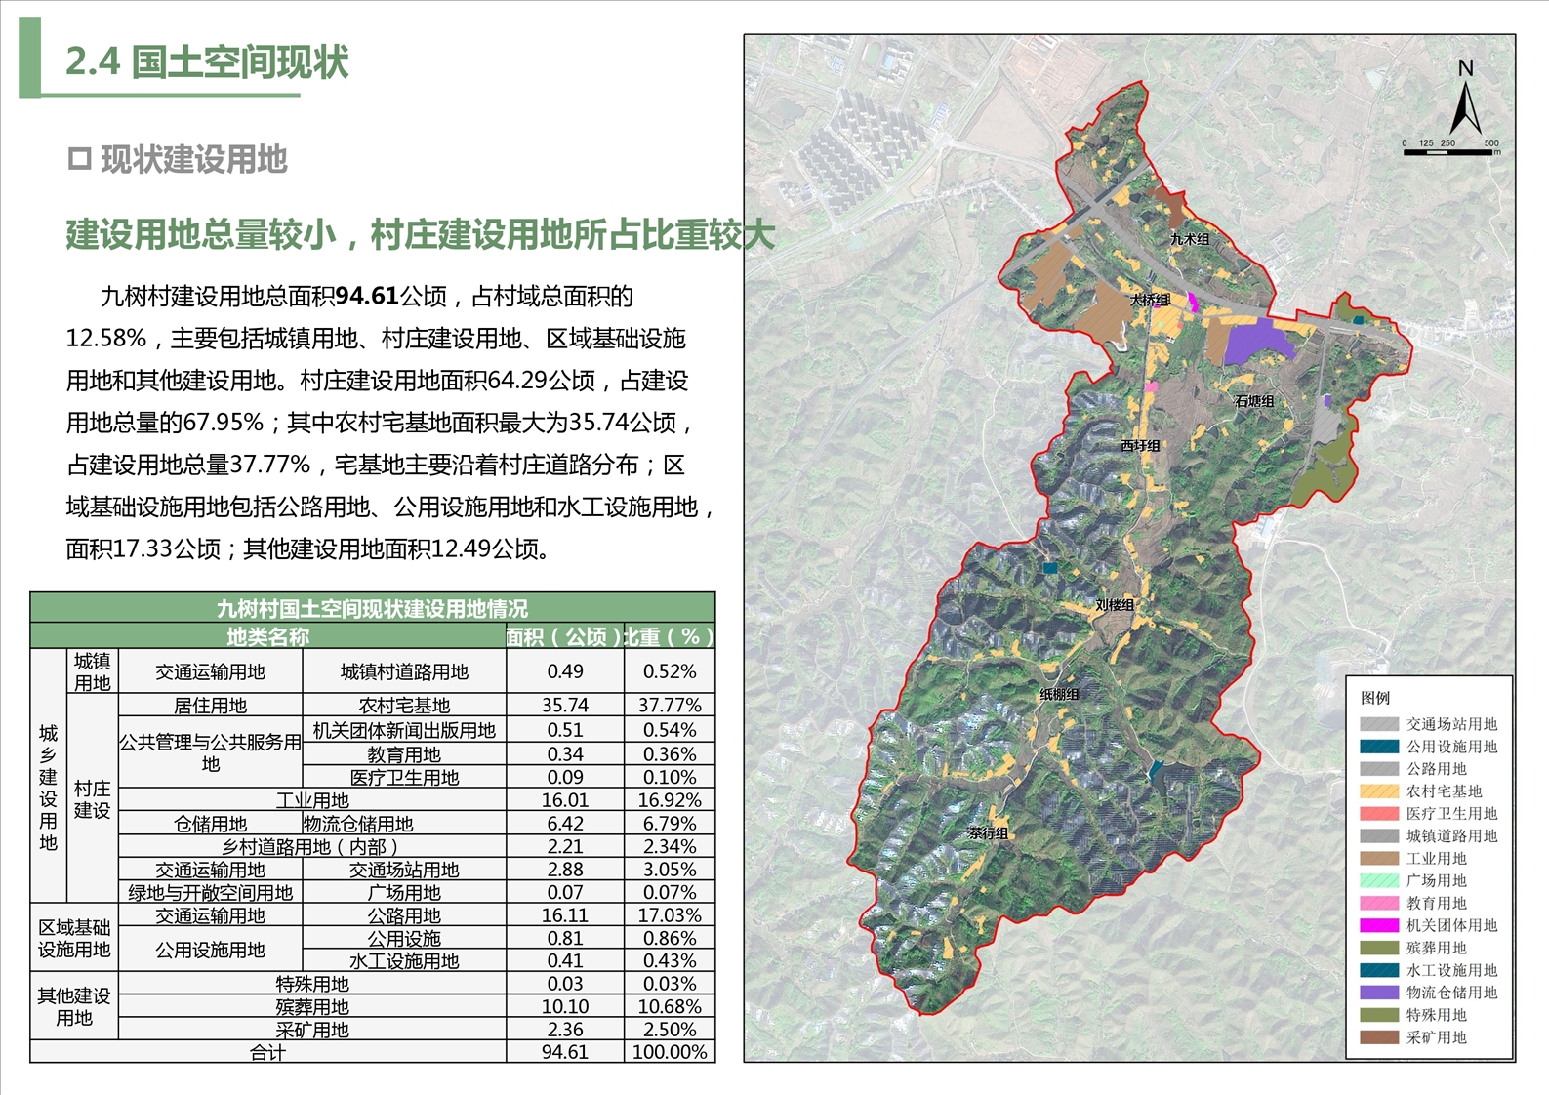Click the 公路用地 legend swatch
This screenshot has width=1549, height=1095.
click(x=1379, y=769)
